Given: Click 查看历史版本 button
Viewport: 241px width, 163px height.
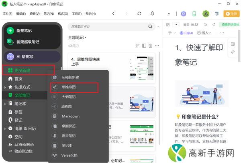Looking at the screenshot, I should [231, 25].
